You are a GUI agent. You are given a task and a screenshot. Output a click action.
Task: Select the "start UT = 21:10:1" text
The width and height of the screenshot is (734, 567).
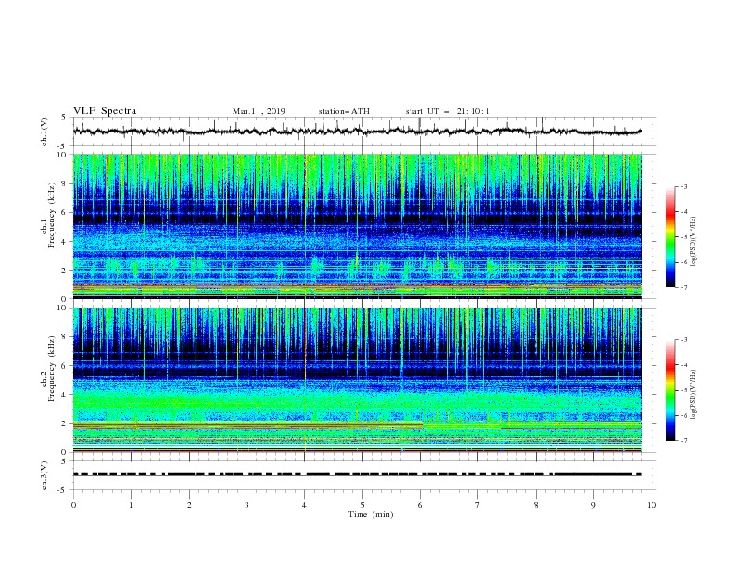448,111
